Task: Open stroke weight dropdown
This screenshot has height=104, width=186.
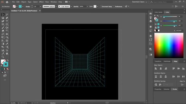Action: (40, 6)
